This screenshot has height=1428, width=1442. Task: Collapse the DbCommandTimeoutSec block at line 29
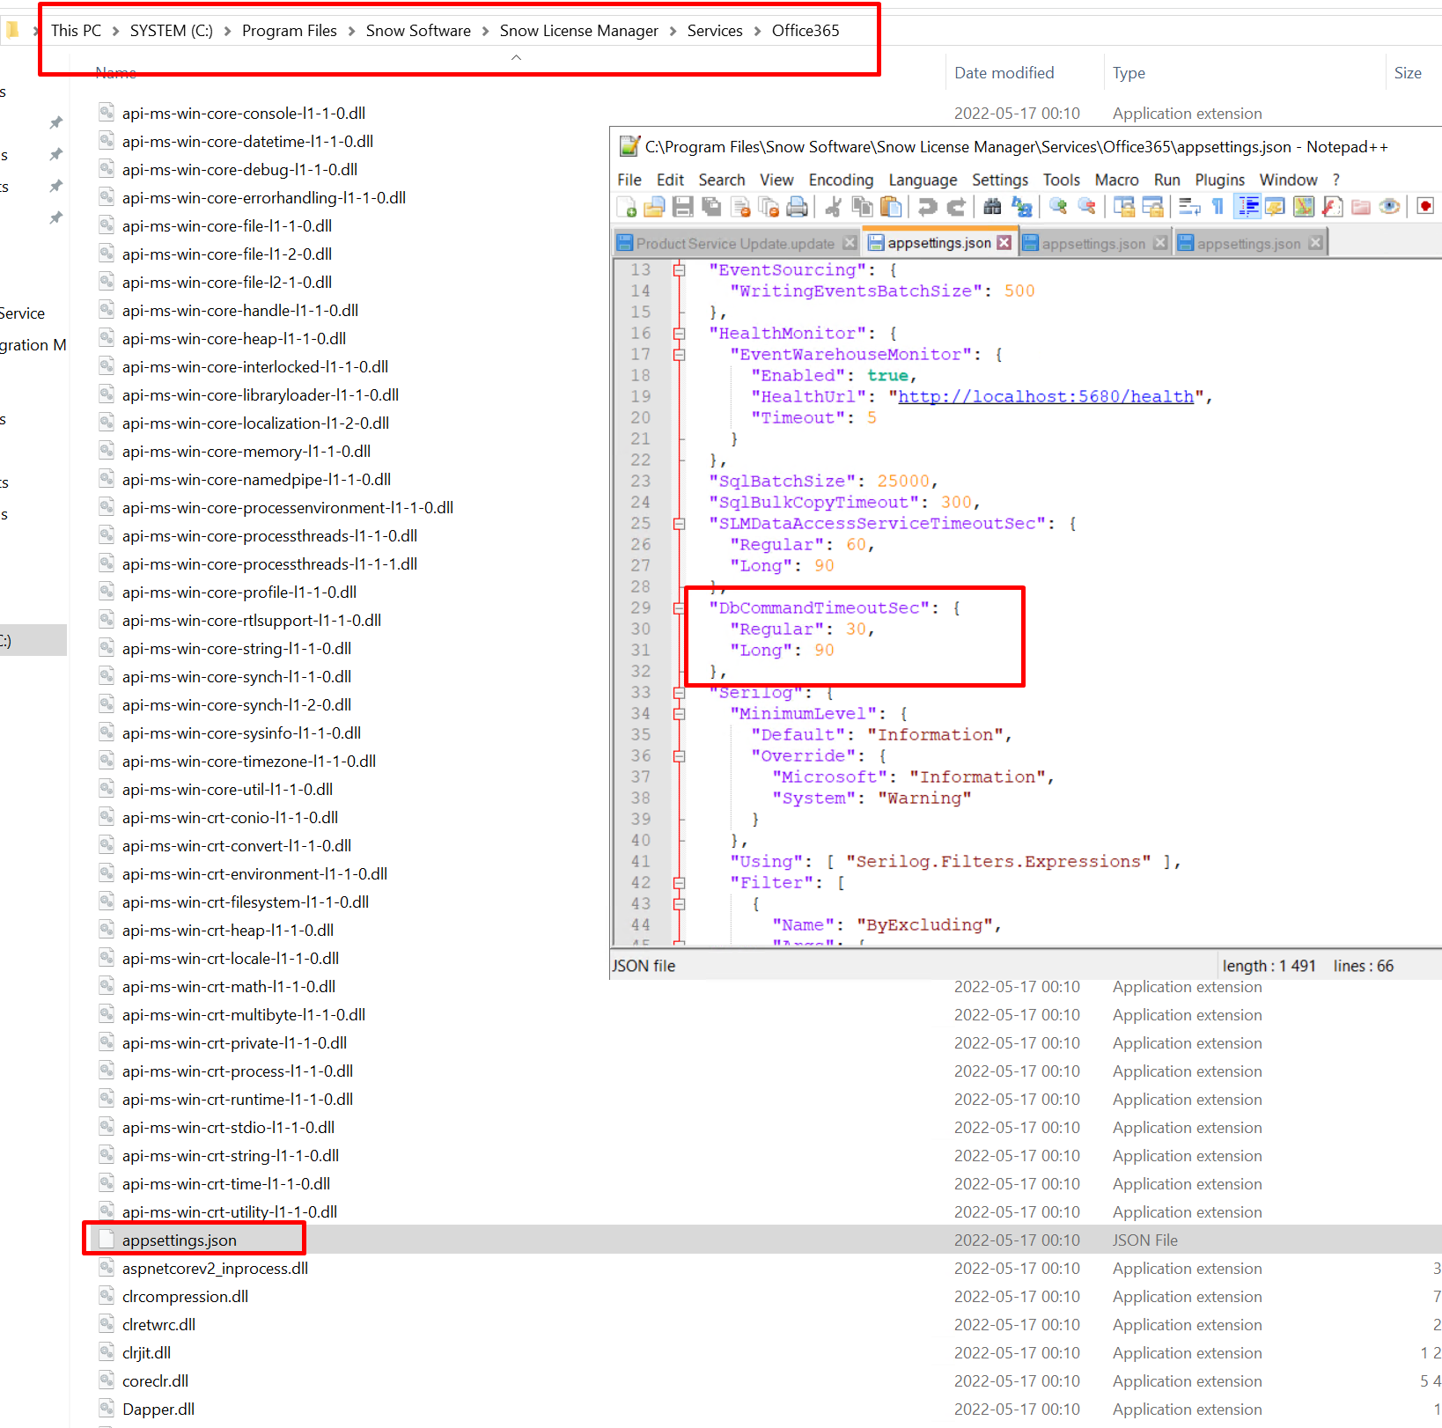pos(679,608)
